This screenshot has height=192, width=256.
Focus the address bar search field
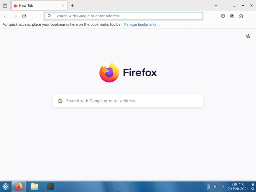pos(123,16)
